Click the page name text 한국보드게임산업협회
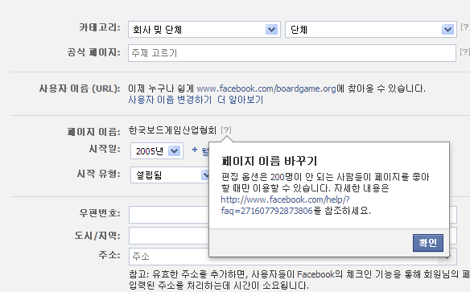470x292 pixels. [x=172, y=130]
